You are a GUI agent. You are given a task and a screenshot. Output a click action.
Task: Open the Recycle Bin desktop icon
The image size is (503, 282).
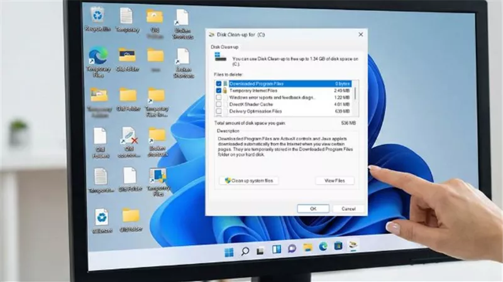(x=97, y=14)
